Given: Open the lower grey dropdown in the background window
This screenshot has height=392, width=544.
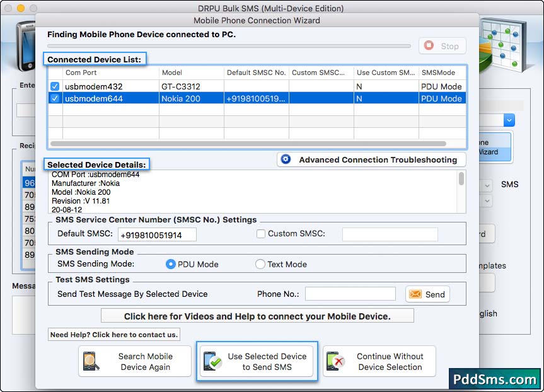Looking at the screenshot, I should pyautogui.click(x=487, y=201).
